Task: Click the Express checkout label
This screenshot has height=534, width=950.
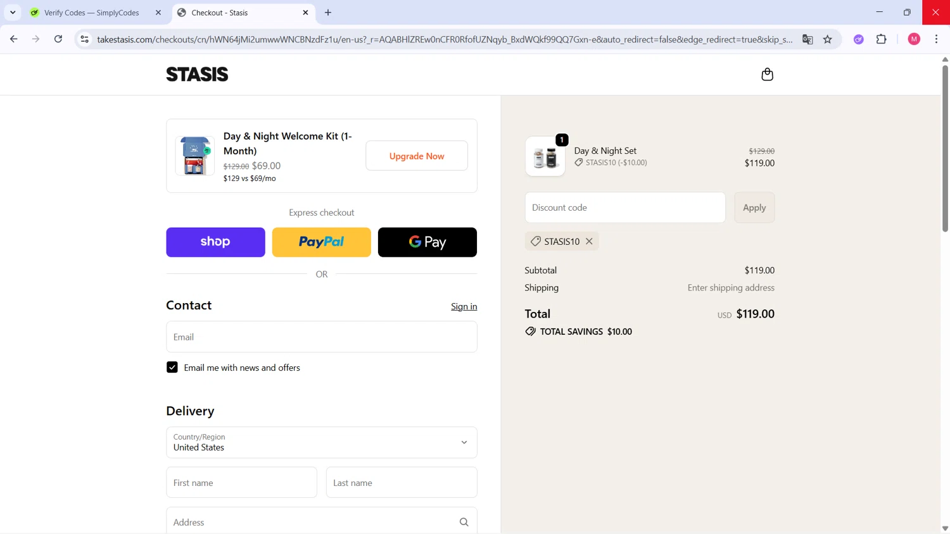Action: [x=322, y=213]
